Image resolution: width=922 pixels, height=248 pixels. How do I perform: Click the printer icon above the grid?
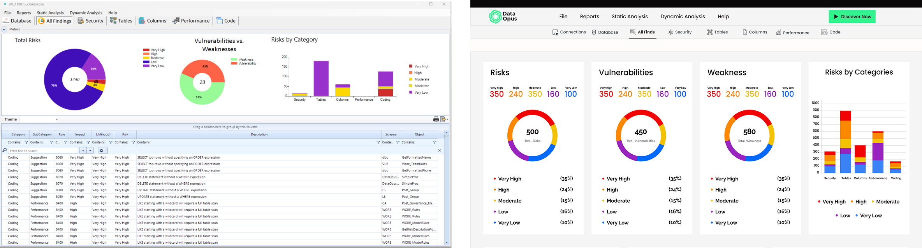436,119
